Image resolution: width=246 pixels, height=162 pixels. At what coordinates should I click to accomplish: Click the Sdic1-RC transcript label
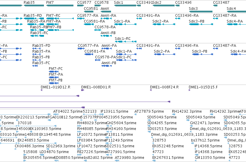click(123, 39)
